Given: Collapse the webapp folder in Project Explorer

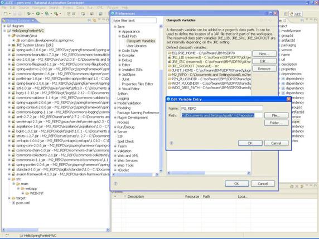Looking at the screenshot, I should (x=18, y=188).
